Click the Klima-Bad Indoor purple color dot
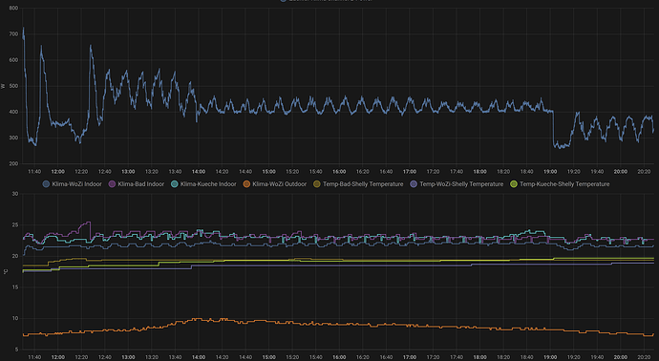 pos(112,184)
